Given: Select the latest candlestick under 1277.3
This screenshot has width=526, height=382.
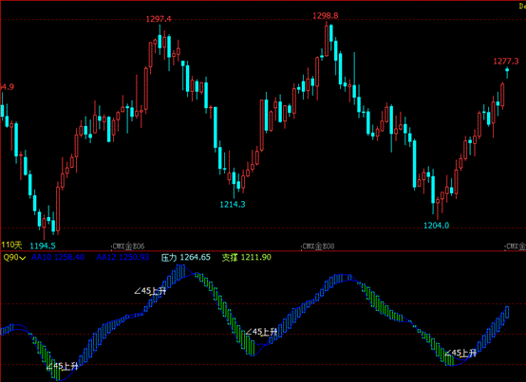Looking at the screenshot, I should (507, 72).
